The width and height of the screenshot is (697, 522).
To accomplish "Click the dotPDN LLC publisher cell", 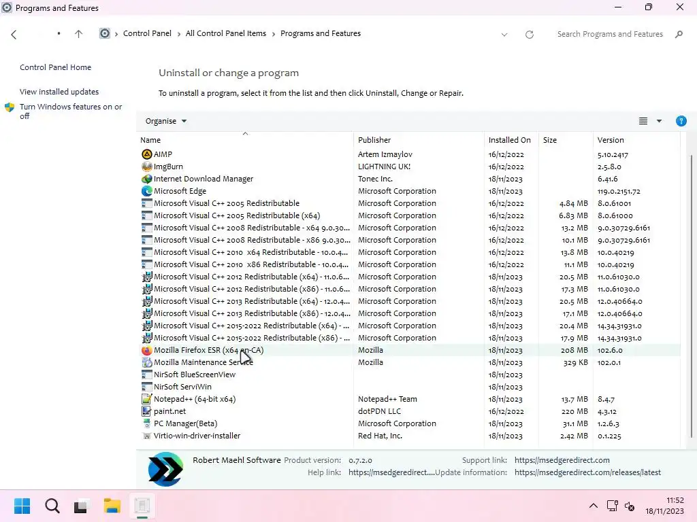I will [x=379, y=411].
